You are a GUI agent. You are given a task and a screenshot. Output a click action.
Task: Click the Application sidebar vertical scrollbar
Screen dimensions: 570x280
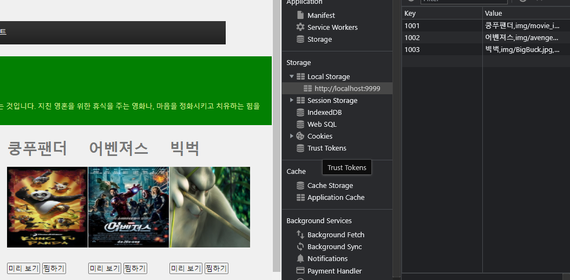(397, 139)
